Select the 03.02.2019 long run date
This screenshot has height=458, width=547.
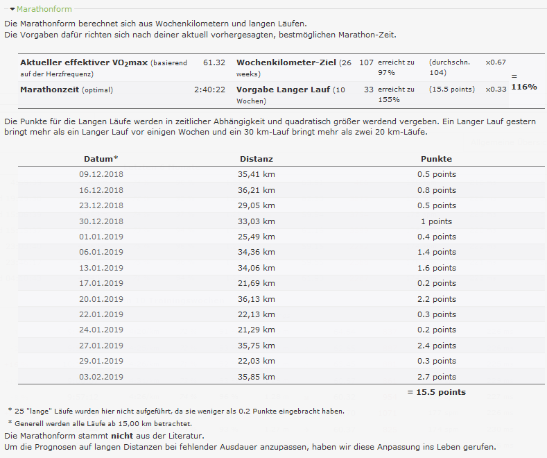tap(101, 377)
